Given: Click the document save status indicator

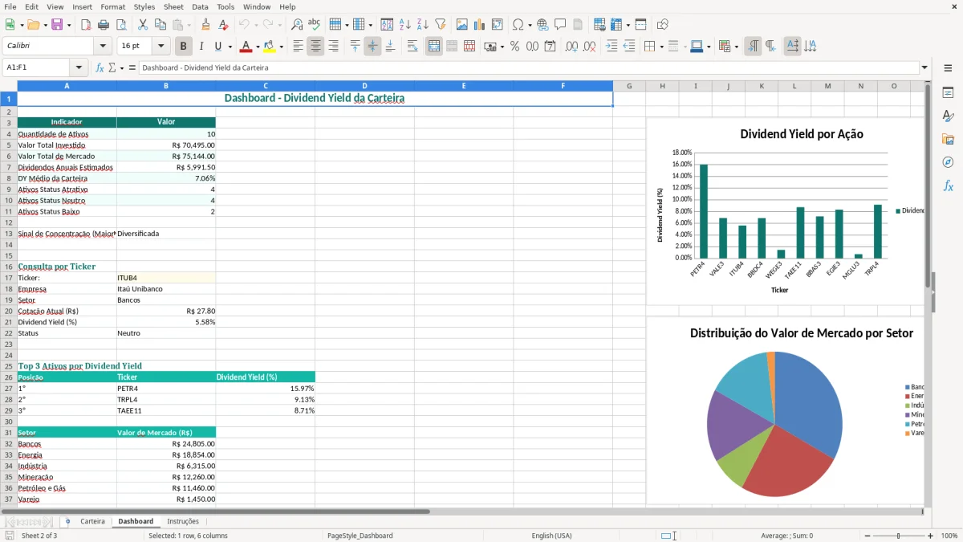Looking at the screenshot, I should 9,536.
